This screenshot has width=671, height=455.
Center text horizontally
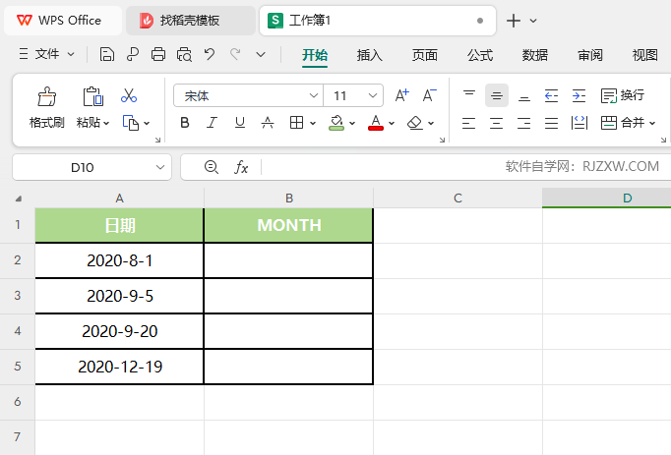coord(497,123)
